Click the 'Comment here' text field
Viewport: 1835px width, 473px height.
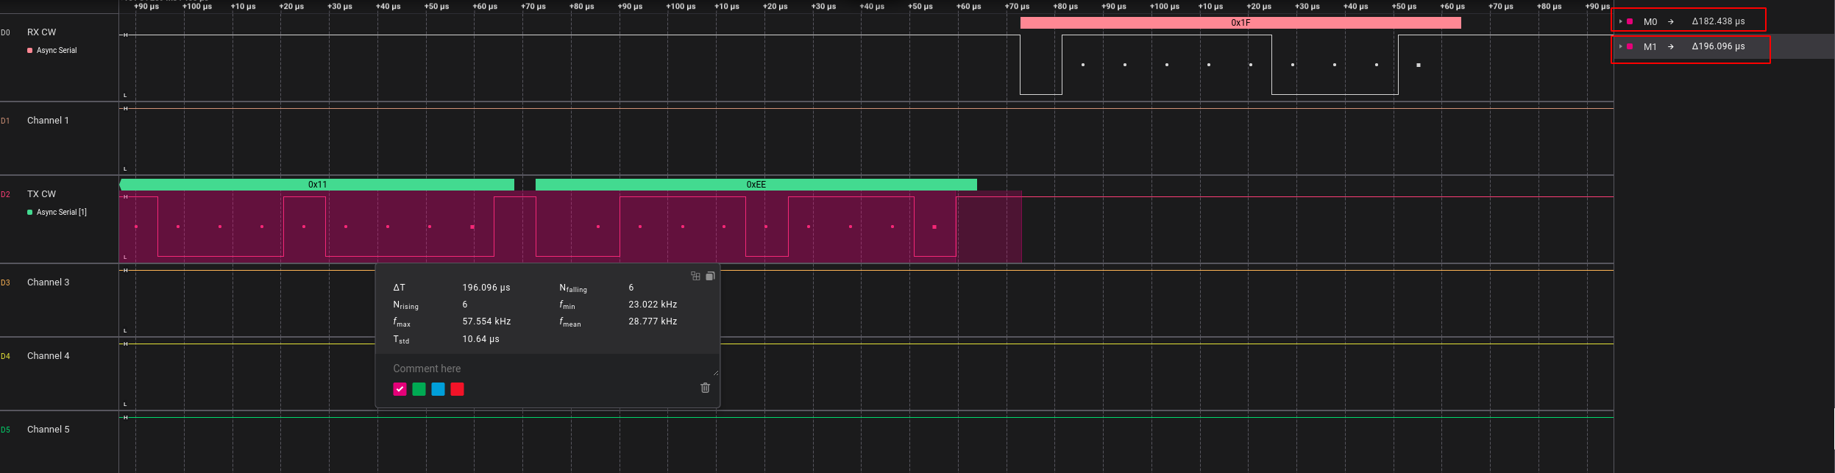click(544, 369)
